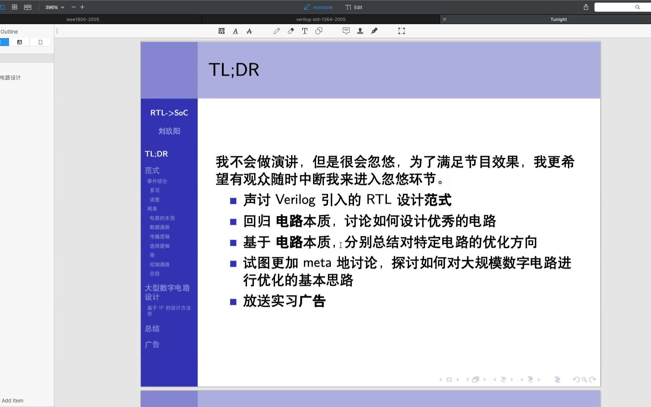Switch to two-page view layout

[28, 7]
